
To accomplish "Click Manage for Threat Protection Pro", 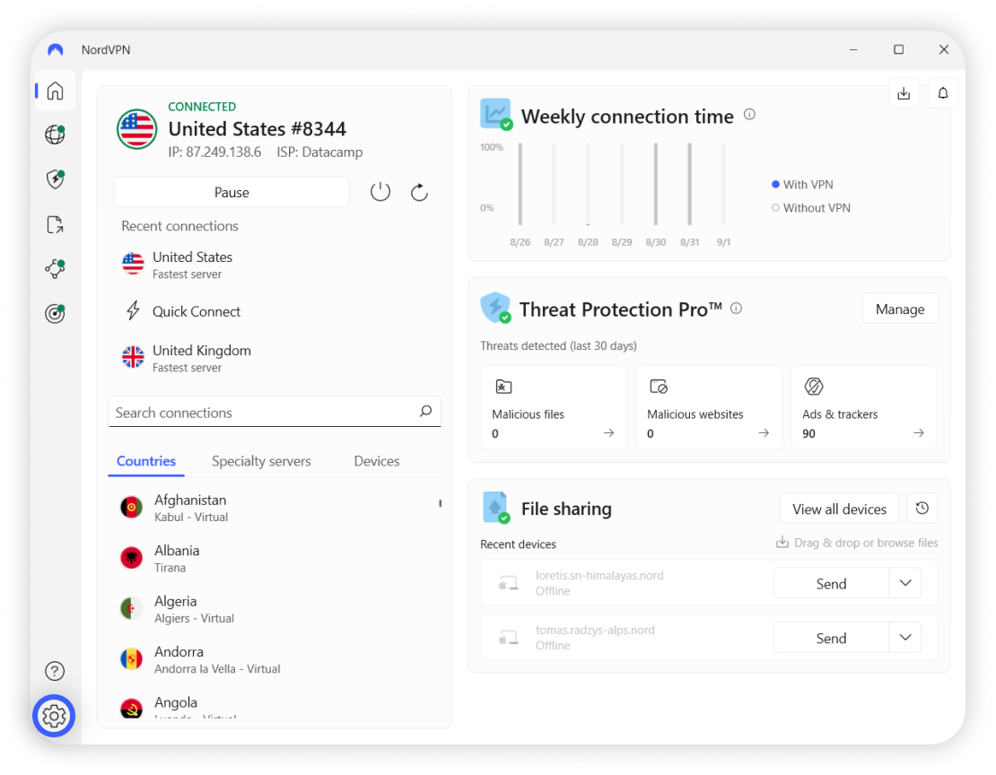I will pos(899,309).
